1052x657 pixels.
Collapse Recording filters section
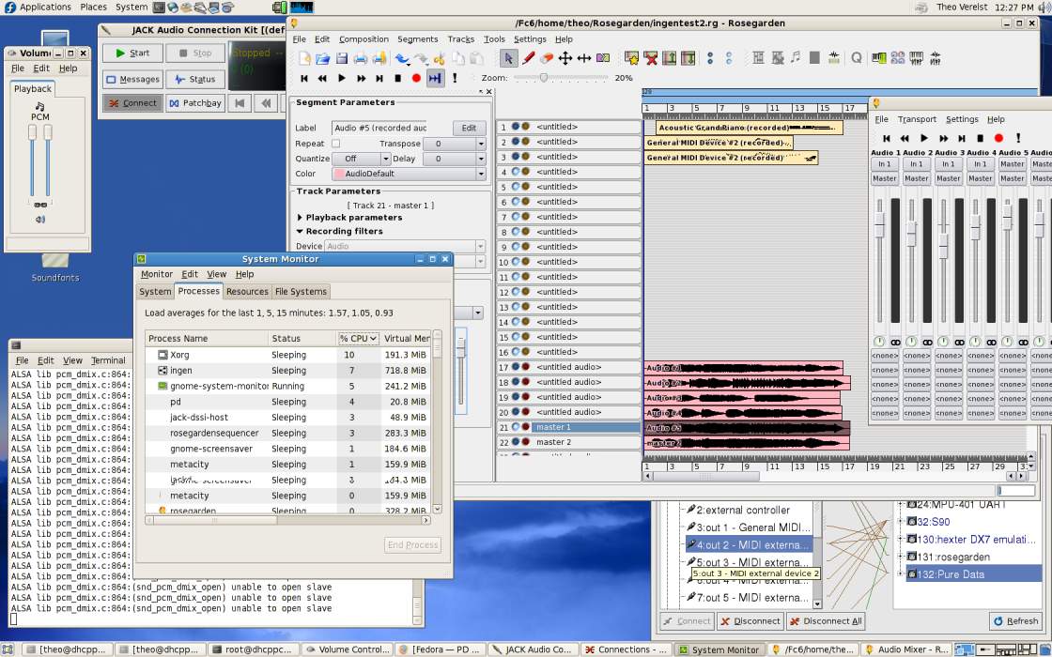click(x=300, y=231)
